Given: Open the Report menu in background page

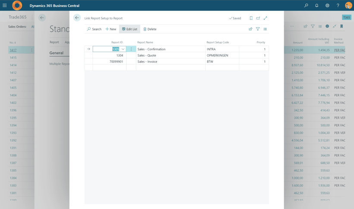Looking at the screenshot, I should tap(54, 42).
